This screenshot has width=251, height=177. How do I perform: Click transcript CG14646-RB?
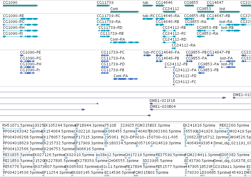160,25
